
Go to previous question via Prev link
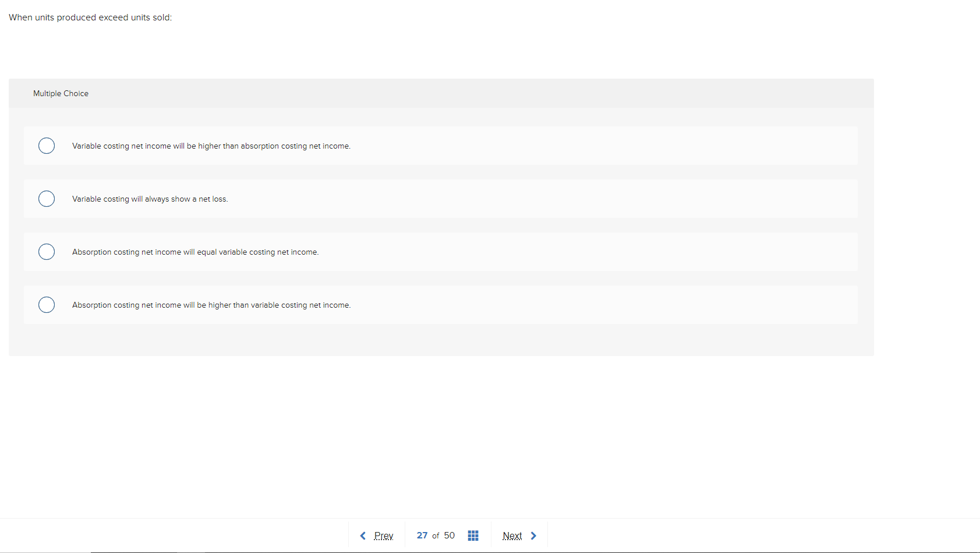[x=384, y=536]
